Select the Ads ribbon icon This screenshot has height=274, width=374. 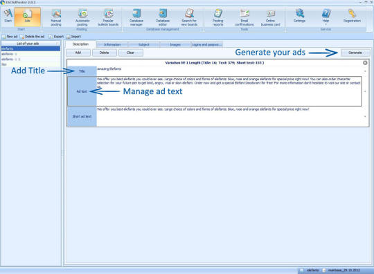pyautogui.click(x=28, y=16)
